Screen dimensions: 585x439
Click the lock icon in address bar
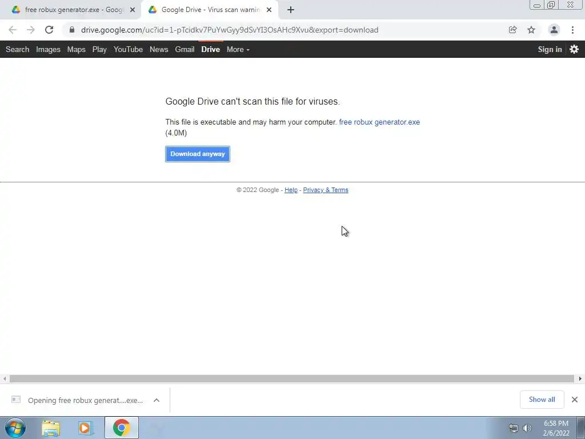72,30
